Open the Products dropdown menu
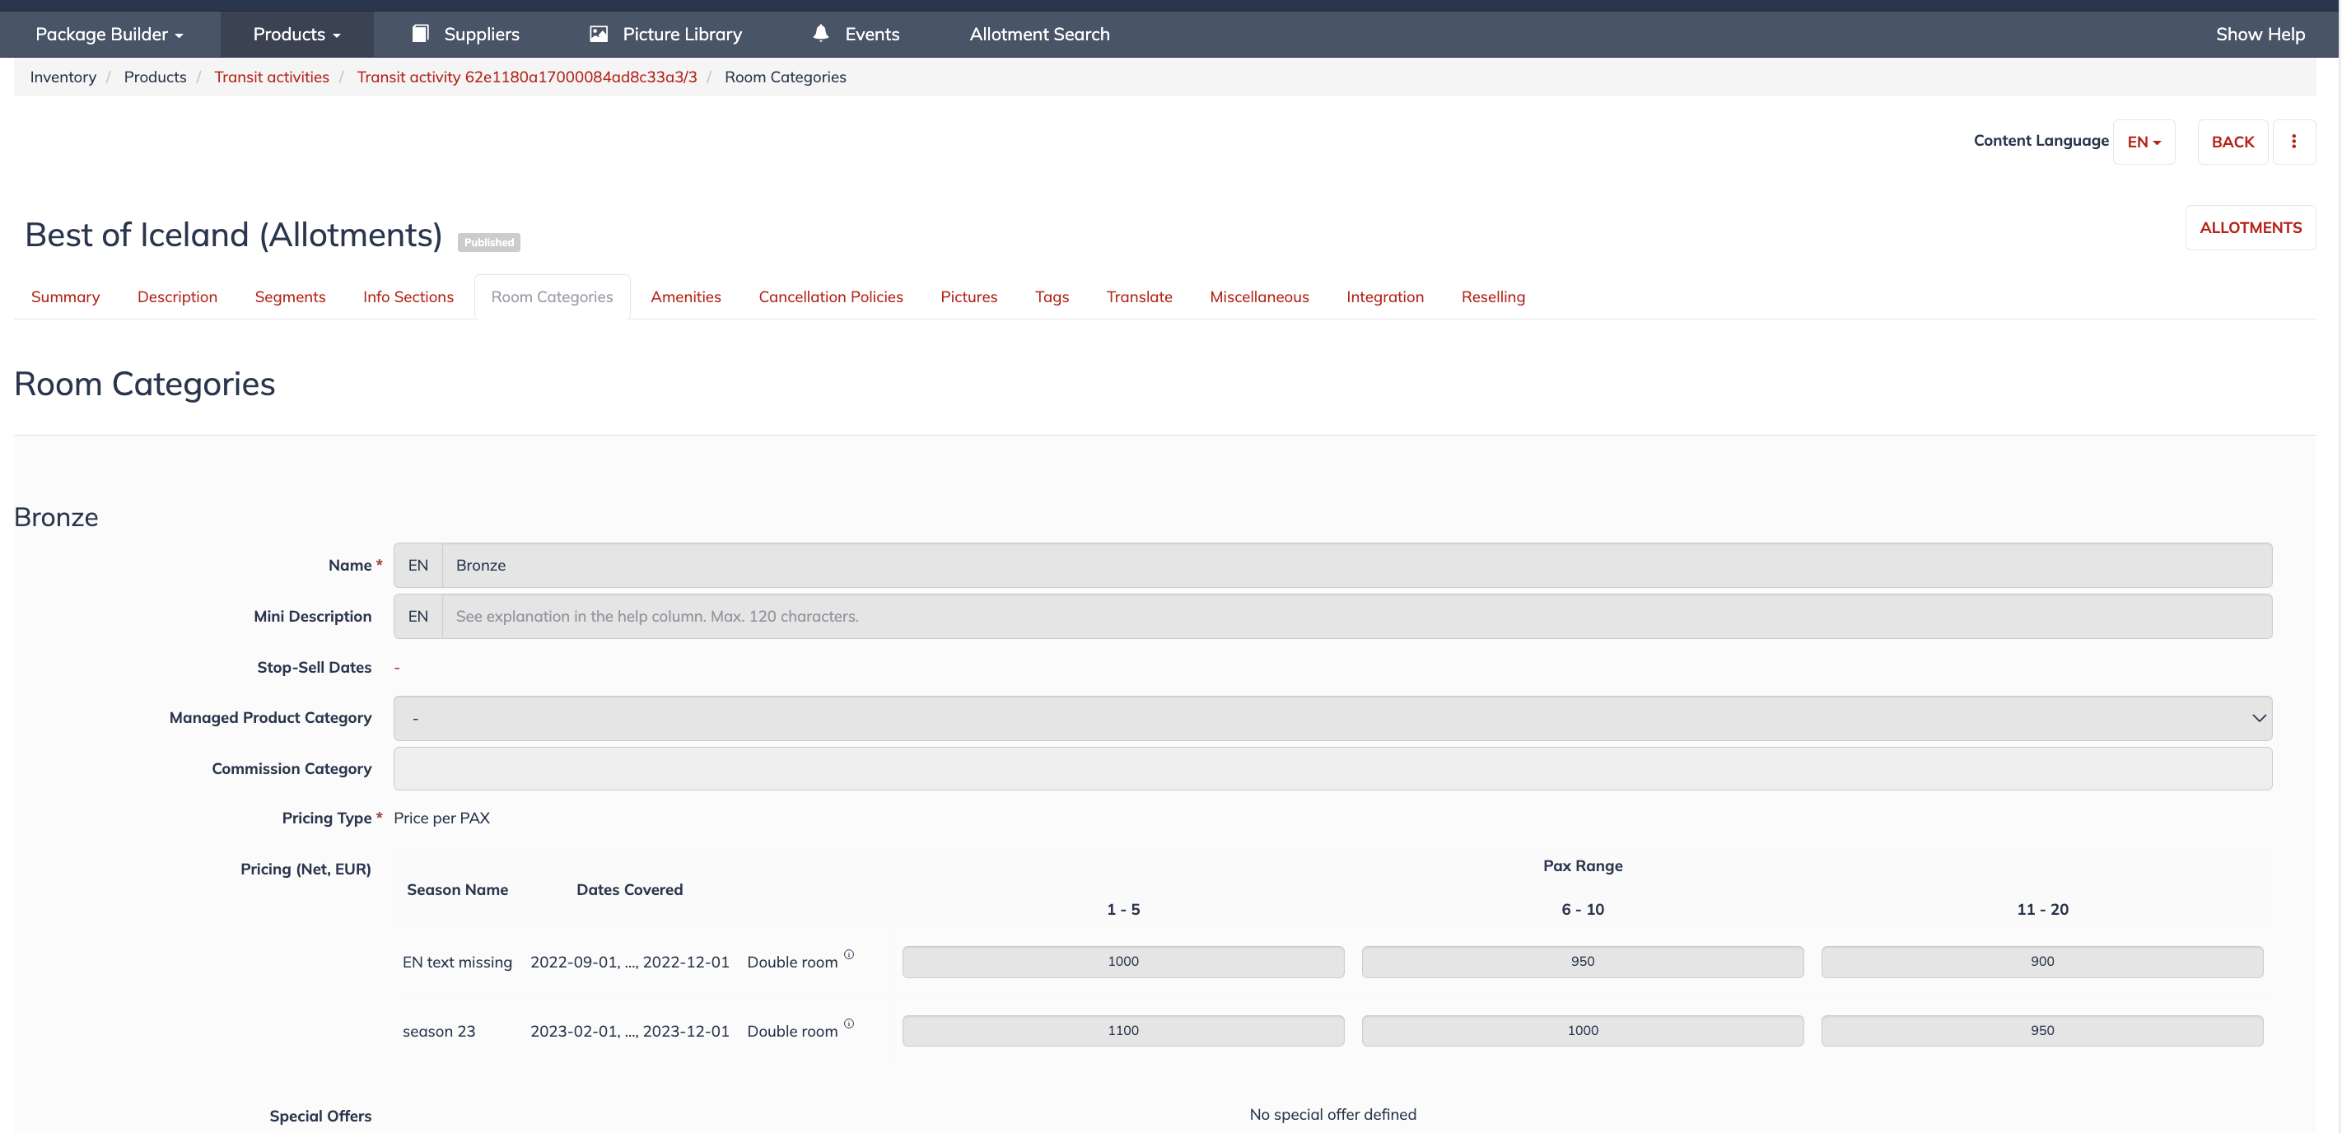 [296, 34]
